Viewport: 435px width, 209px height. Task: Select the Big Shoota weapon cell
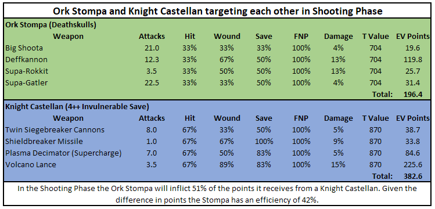point(24,48)
